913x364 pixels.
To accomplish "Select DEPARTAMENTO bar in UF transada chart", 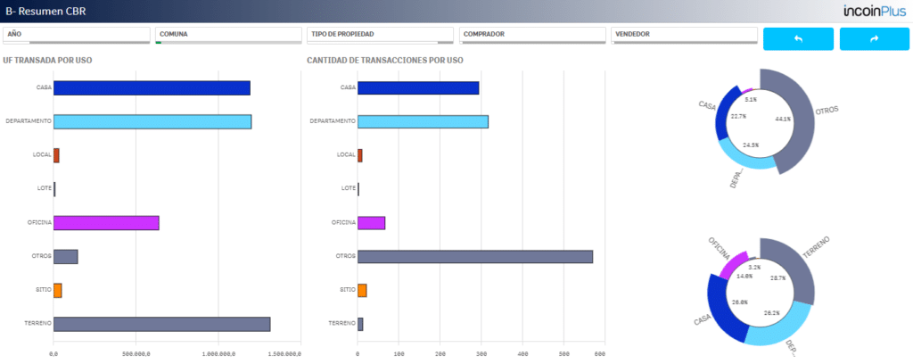I will click(152, 121).
